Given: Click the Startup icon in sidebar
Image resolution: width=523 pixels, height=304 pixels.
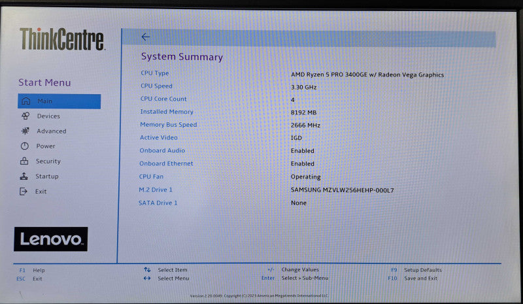Looking at the screenshot, I should (x=24, y=176).
